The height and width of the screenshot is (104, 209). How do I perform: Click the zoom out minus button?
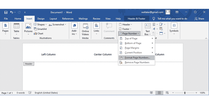pos(173,93)
